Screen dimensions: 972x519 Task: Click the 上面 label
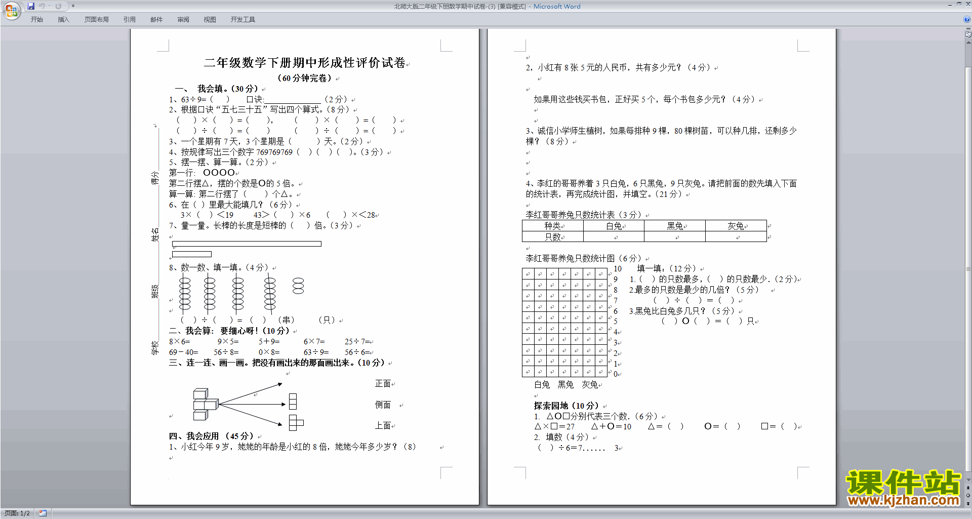pos(383,425)
